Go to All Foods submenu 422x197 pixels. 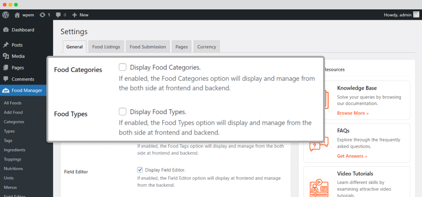coord(13,103)
